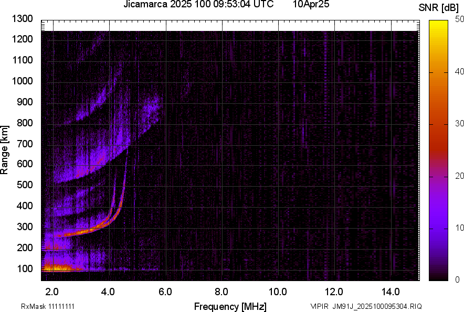Click the range tick label '800'

click(x=25, y=123)
